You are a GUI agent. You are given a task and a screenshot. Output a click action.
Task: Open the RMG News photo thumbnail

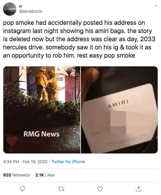42,110
